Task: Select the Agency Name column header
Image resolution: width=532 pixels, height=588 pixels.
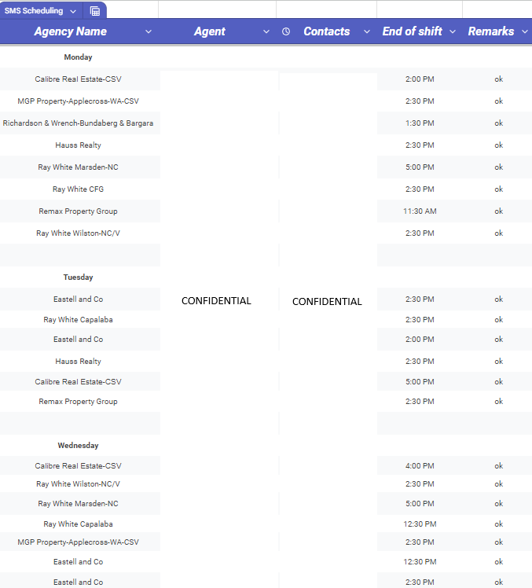Action: pyautogui.click(x=71, y=31)
